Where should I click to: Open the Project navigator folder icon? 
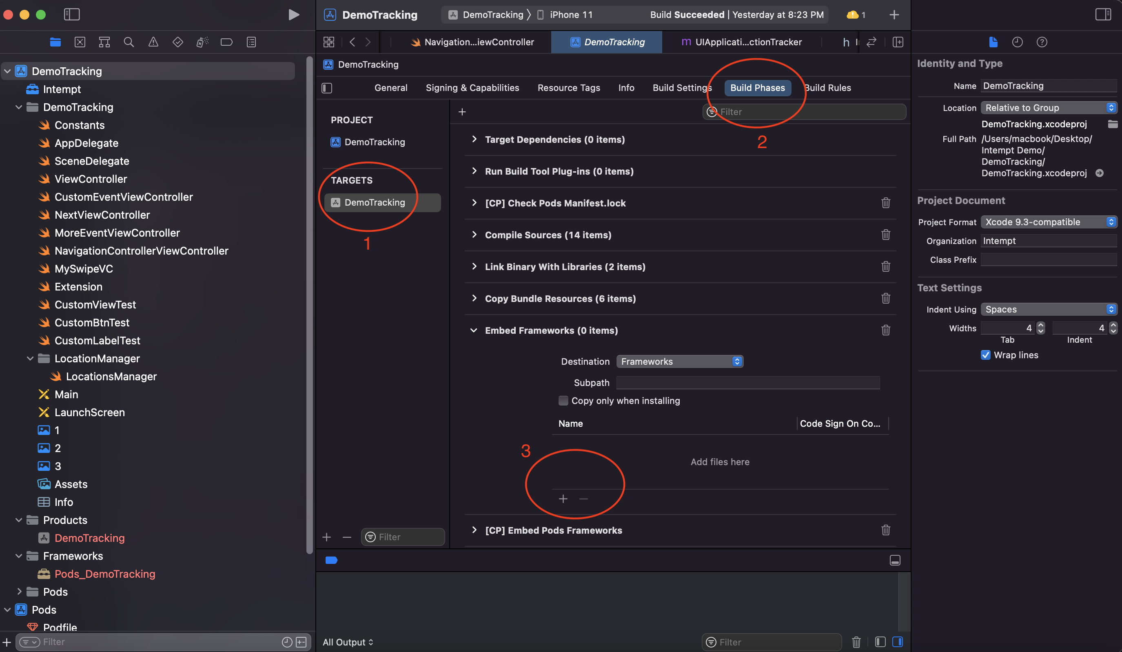click(x=55, y=42)
